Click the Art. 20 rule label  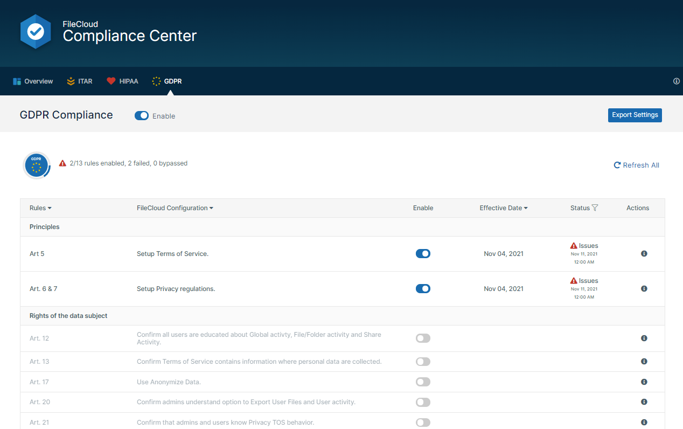coord(39,402)
